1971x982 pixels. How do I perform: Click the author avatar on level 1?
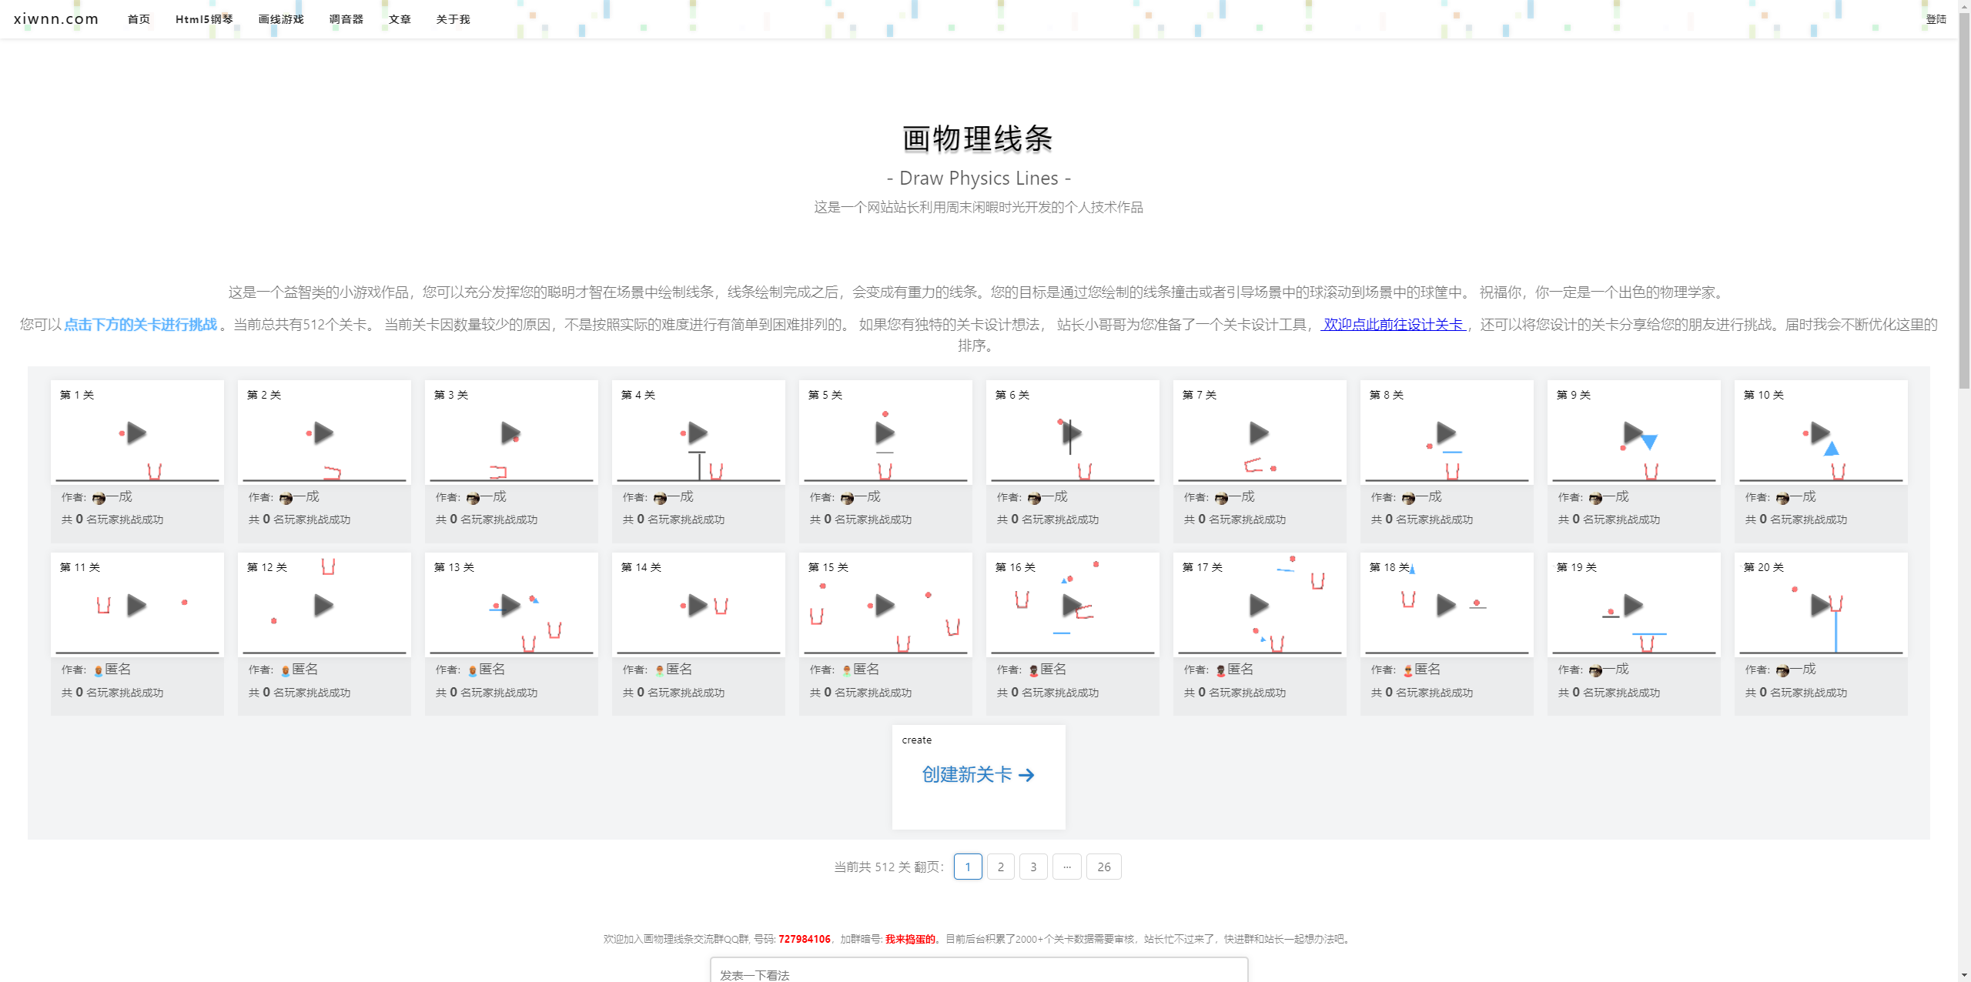pyautogui.click(x=98, y=497)
